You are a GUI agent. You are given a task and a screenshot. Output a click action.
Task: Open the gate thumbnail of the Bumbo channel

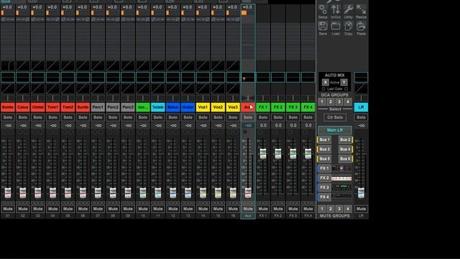[8, 65]
